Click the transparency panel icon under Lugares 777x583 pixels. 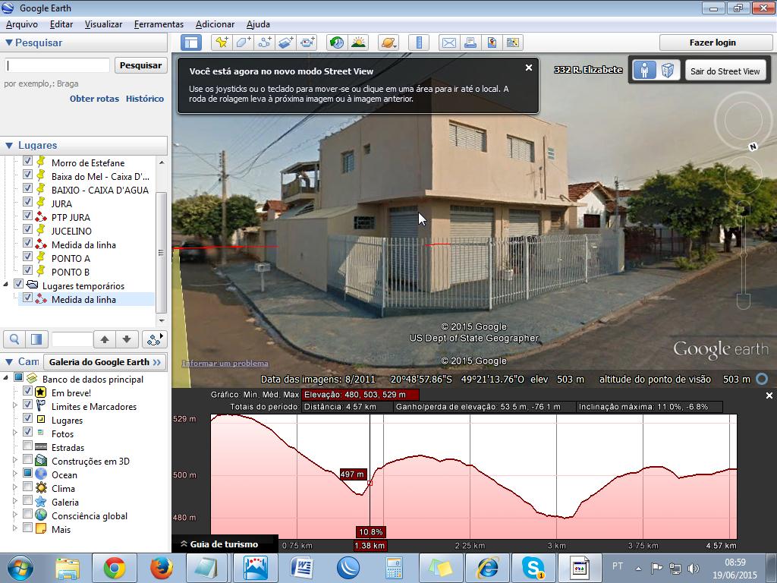point(36,339)
